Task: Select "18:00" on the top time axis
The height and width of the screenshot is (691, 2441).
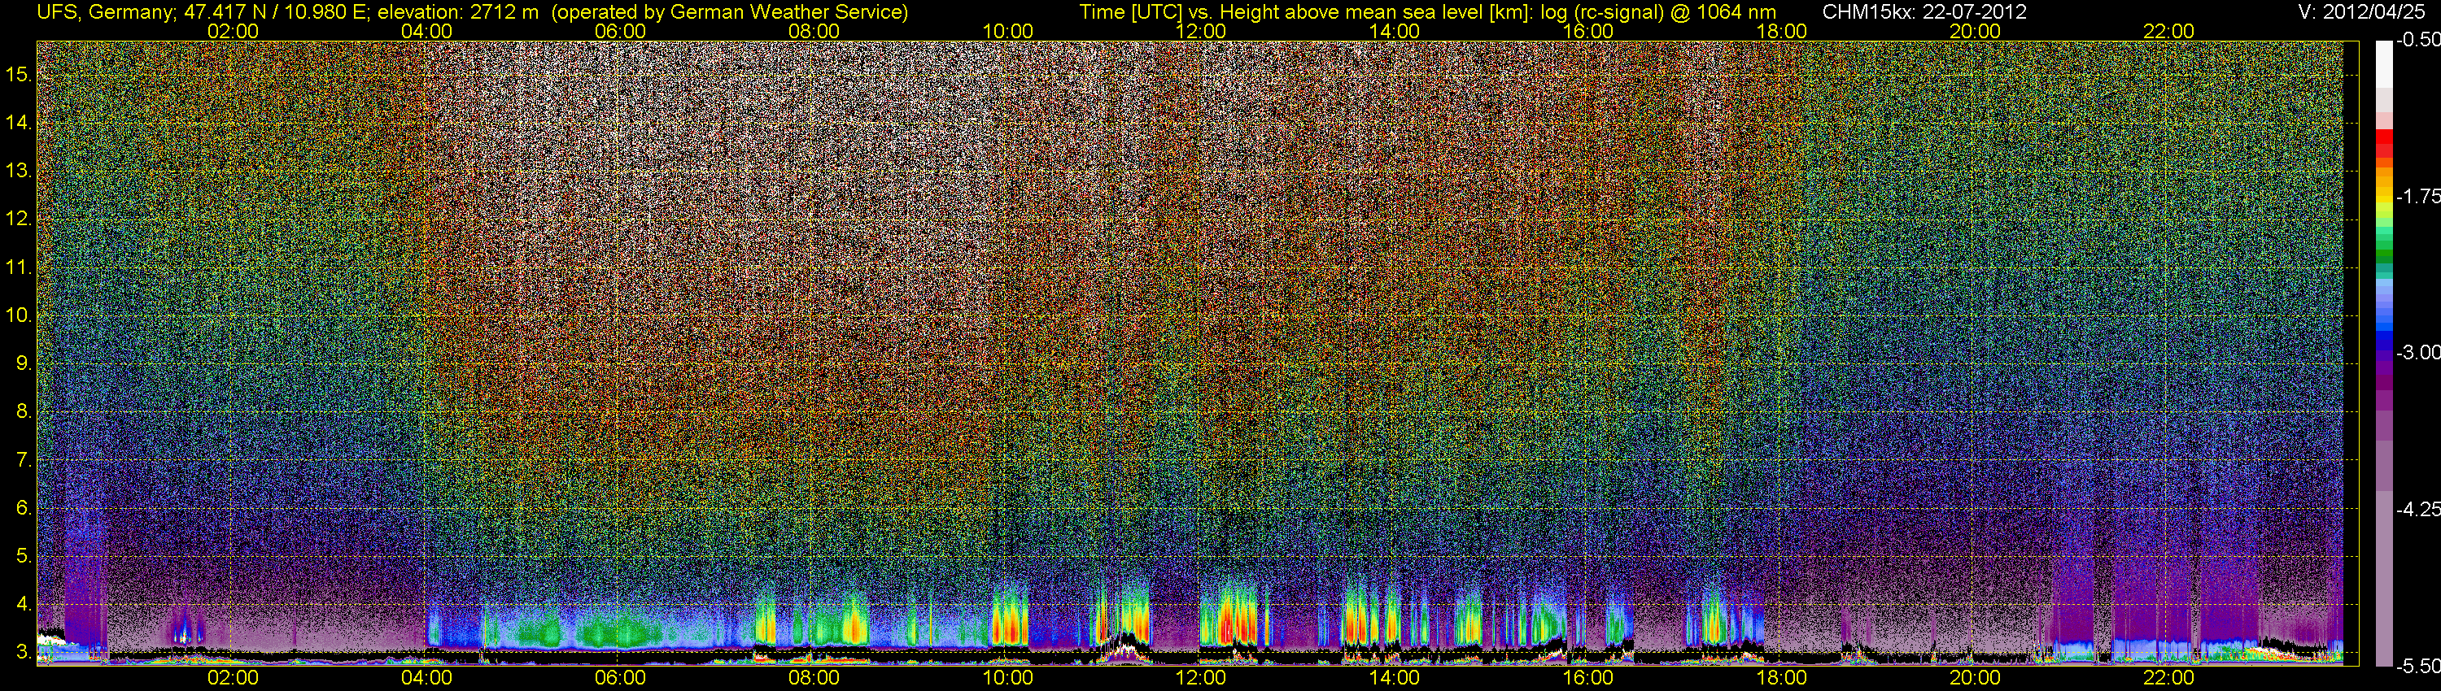Action: pyautogui.click(x=1781, y=31)
